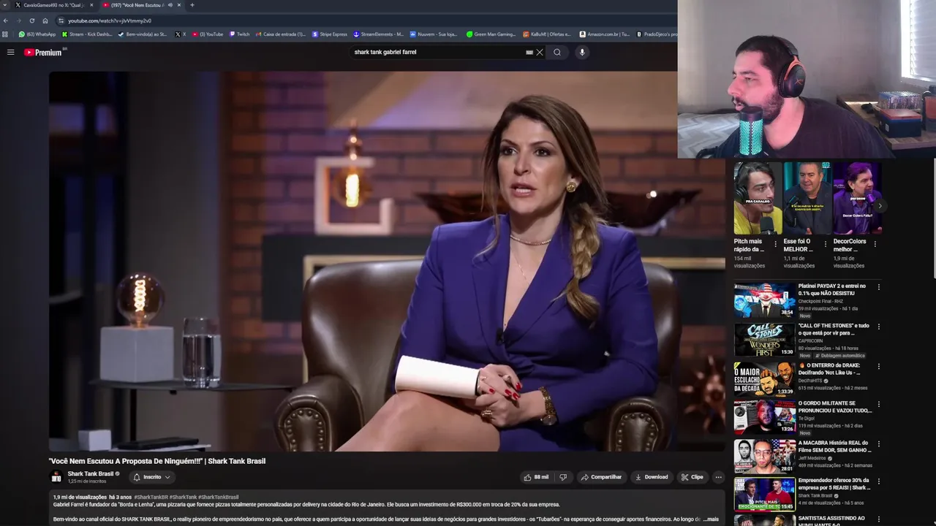The image size is (936, 526).
Task: Open the DecorColors melhor short
Action: [857, 198]
